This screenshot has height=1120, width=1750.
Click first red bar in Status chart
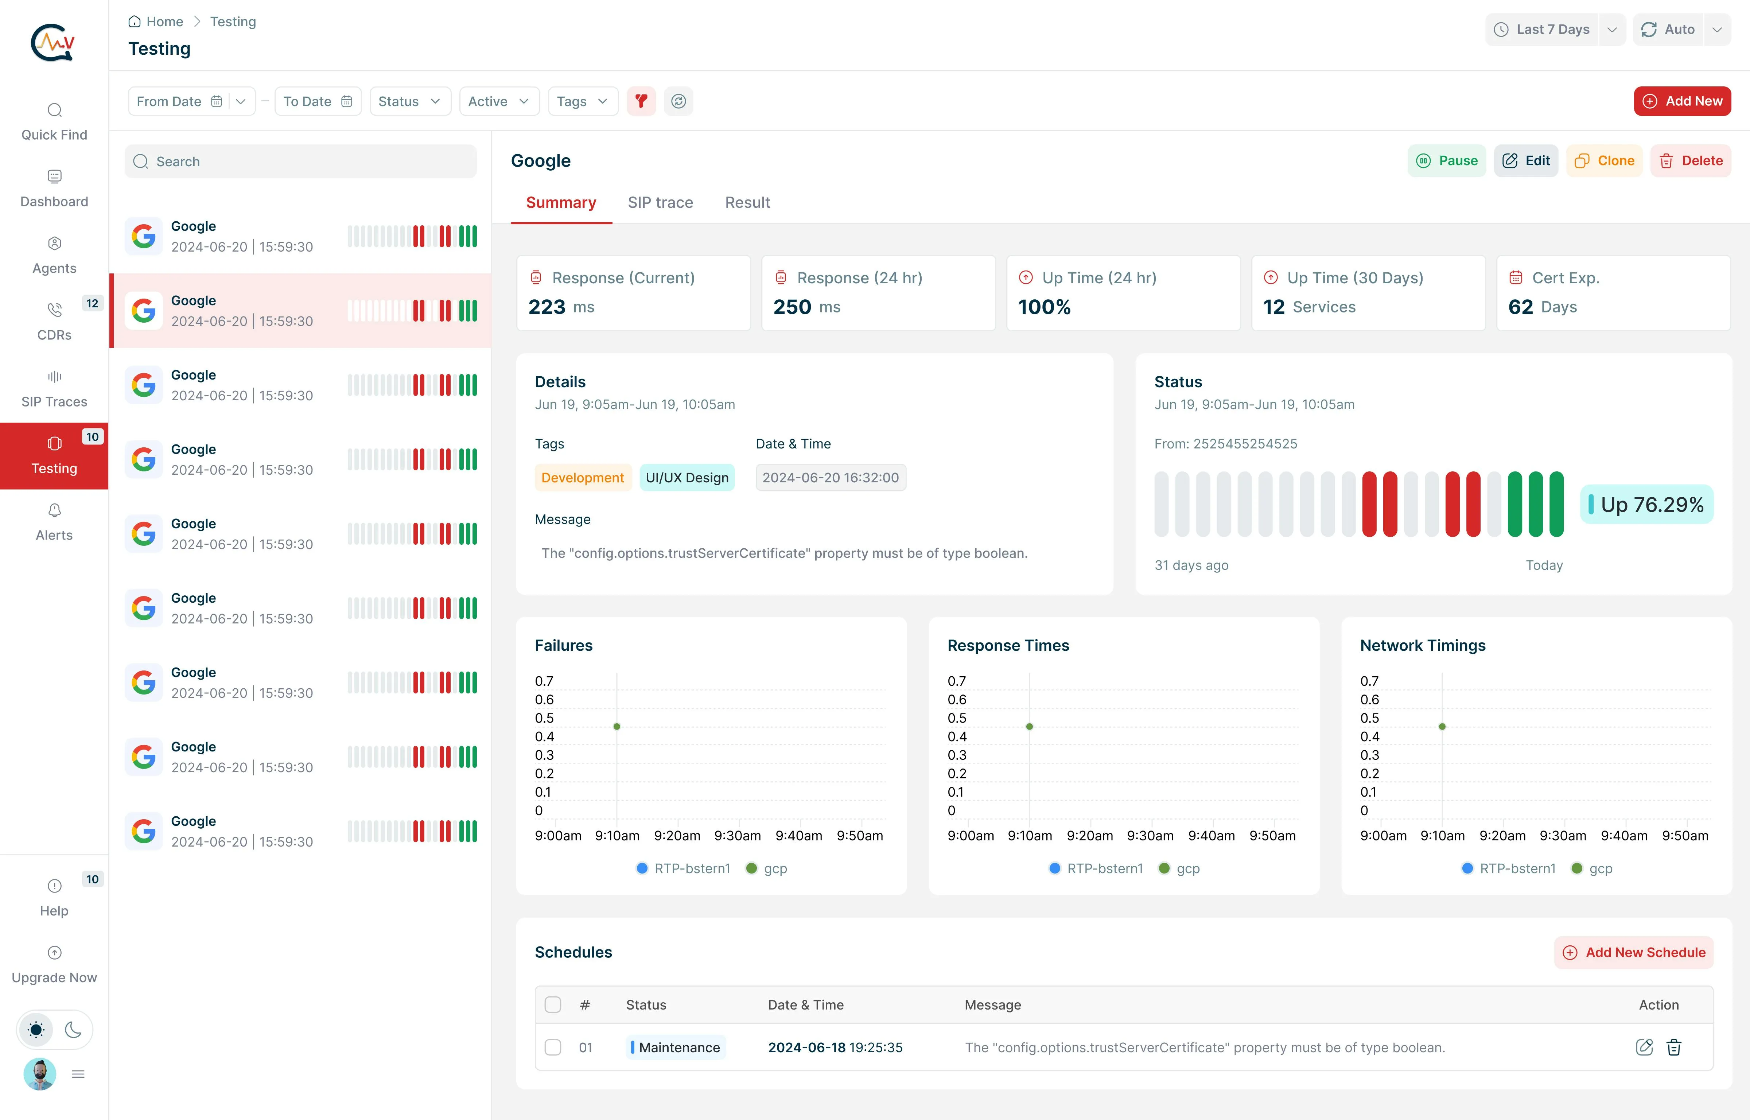1369,504
